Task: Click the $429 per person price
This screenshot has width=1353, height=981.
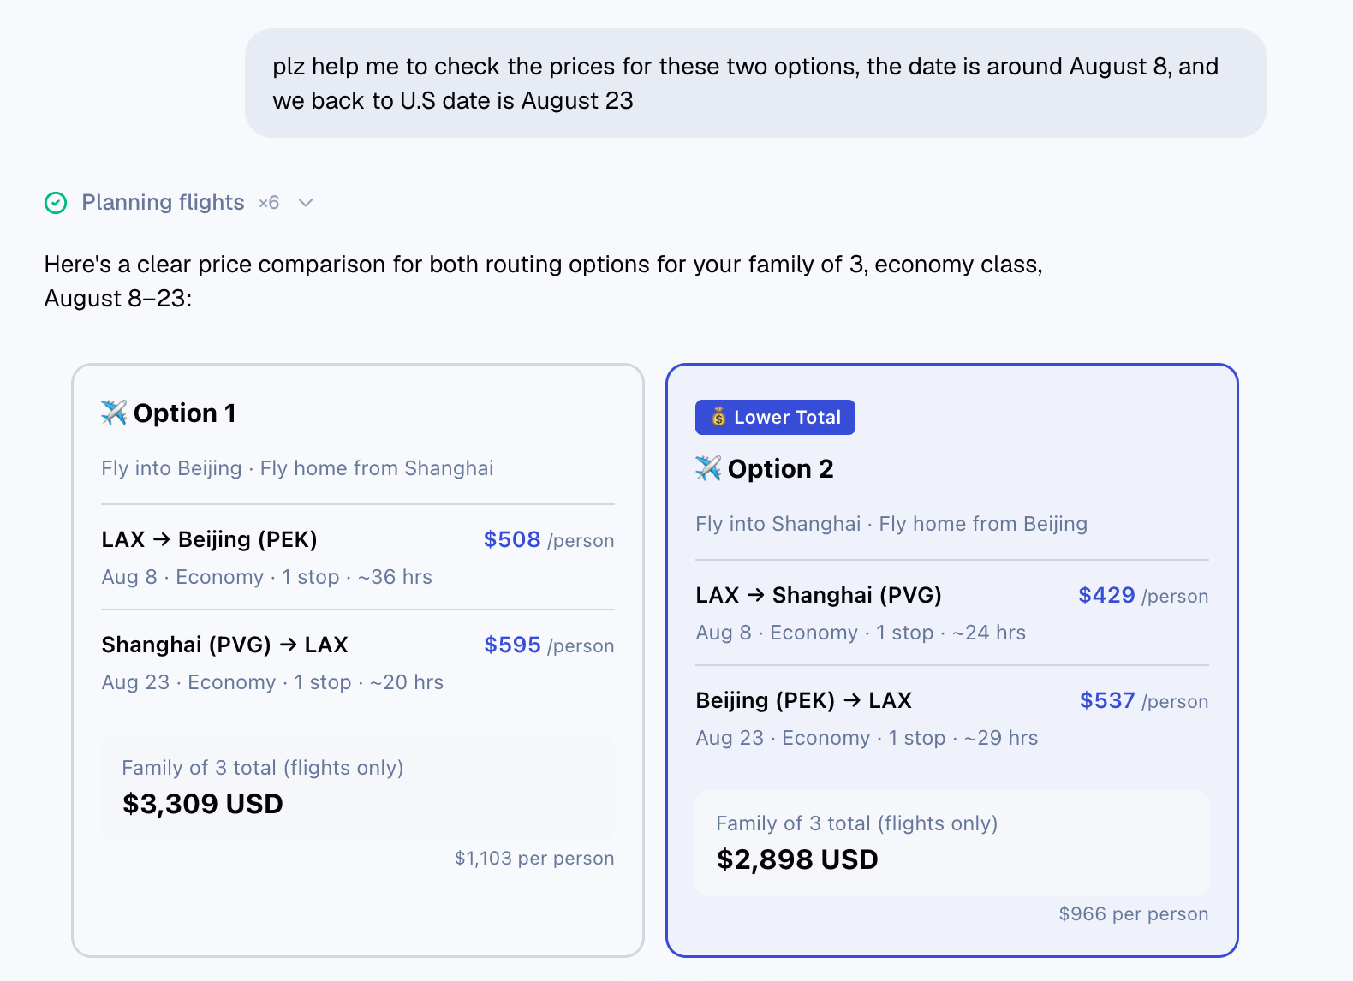Action: 1143,595
